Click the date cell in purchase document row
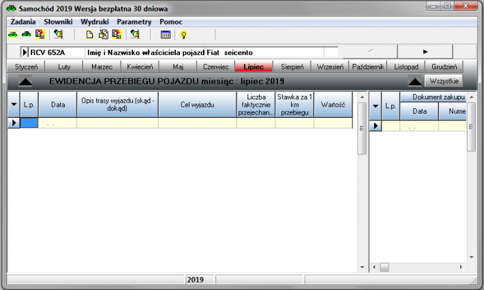This screenshot has height=290, width=484. click(x=419, y=126)
